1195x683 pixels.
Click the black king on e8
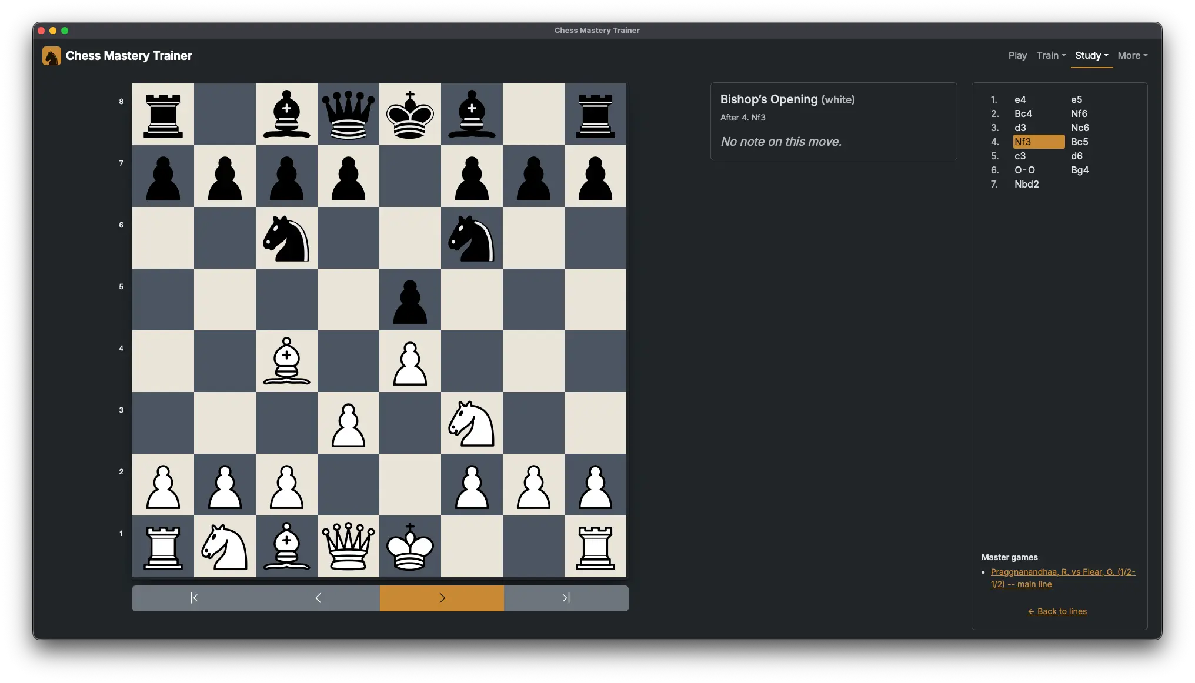[x=410, y=114]
